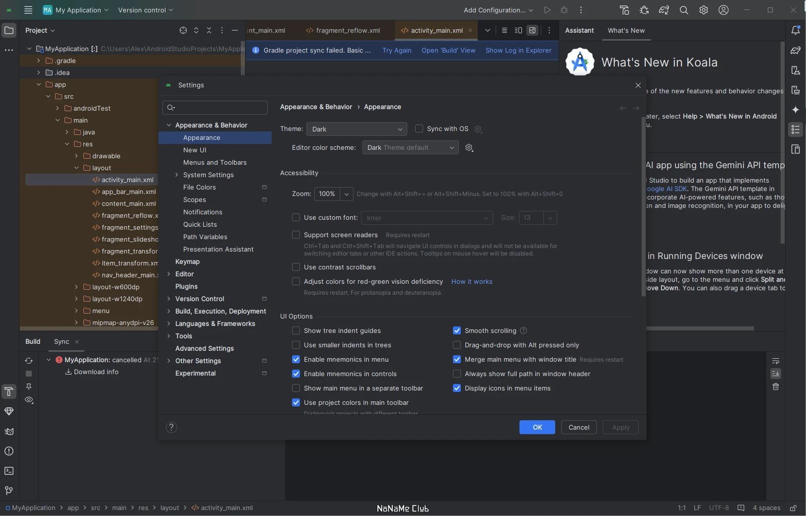Open the How it works link
The width and height of the screenshot is (806, 516).
click(472, 281)
